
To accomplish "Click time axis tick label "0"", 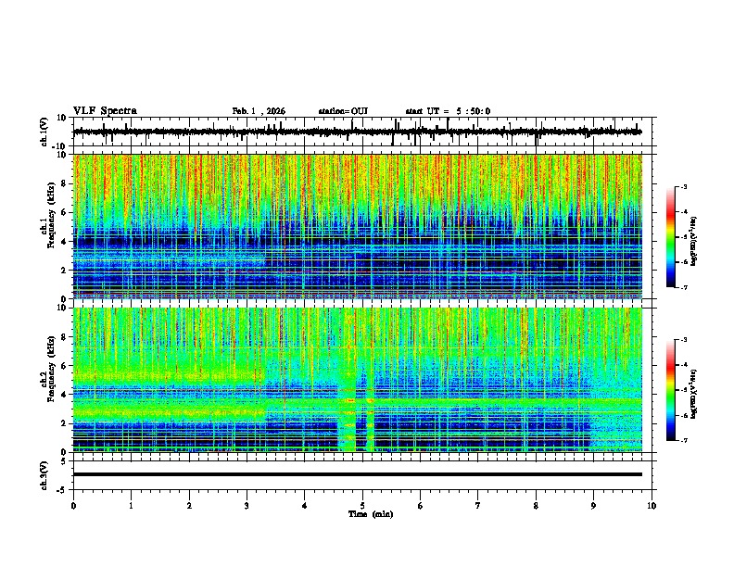I will (x=73, y=506).
